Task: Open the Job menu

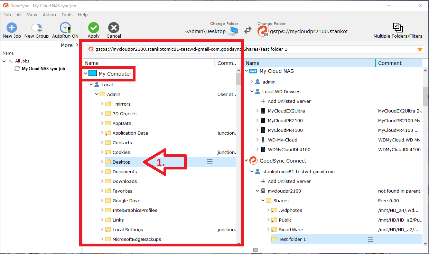Action: 7,14
